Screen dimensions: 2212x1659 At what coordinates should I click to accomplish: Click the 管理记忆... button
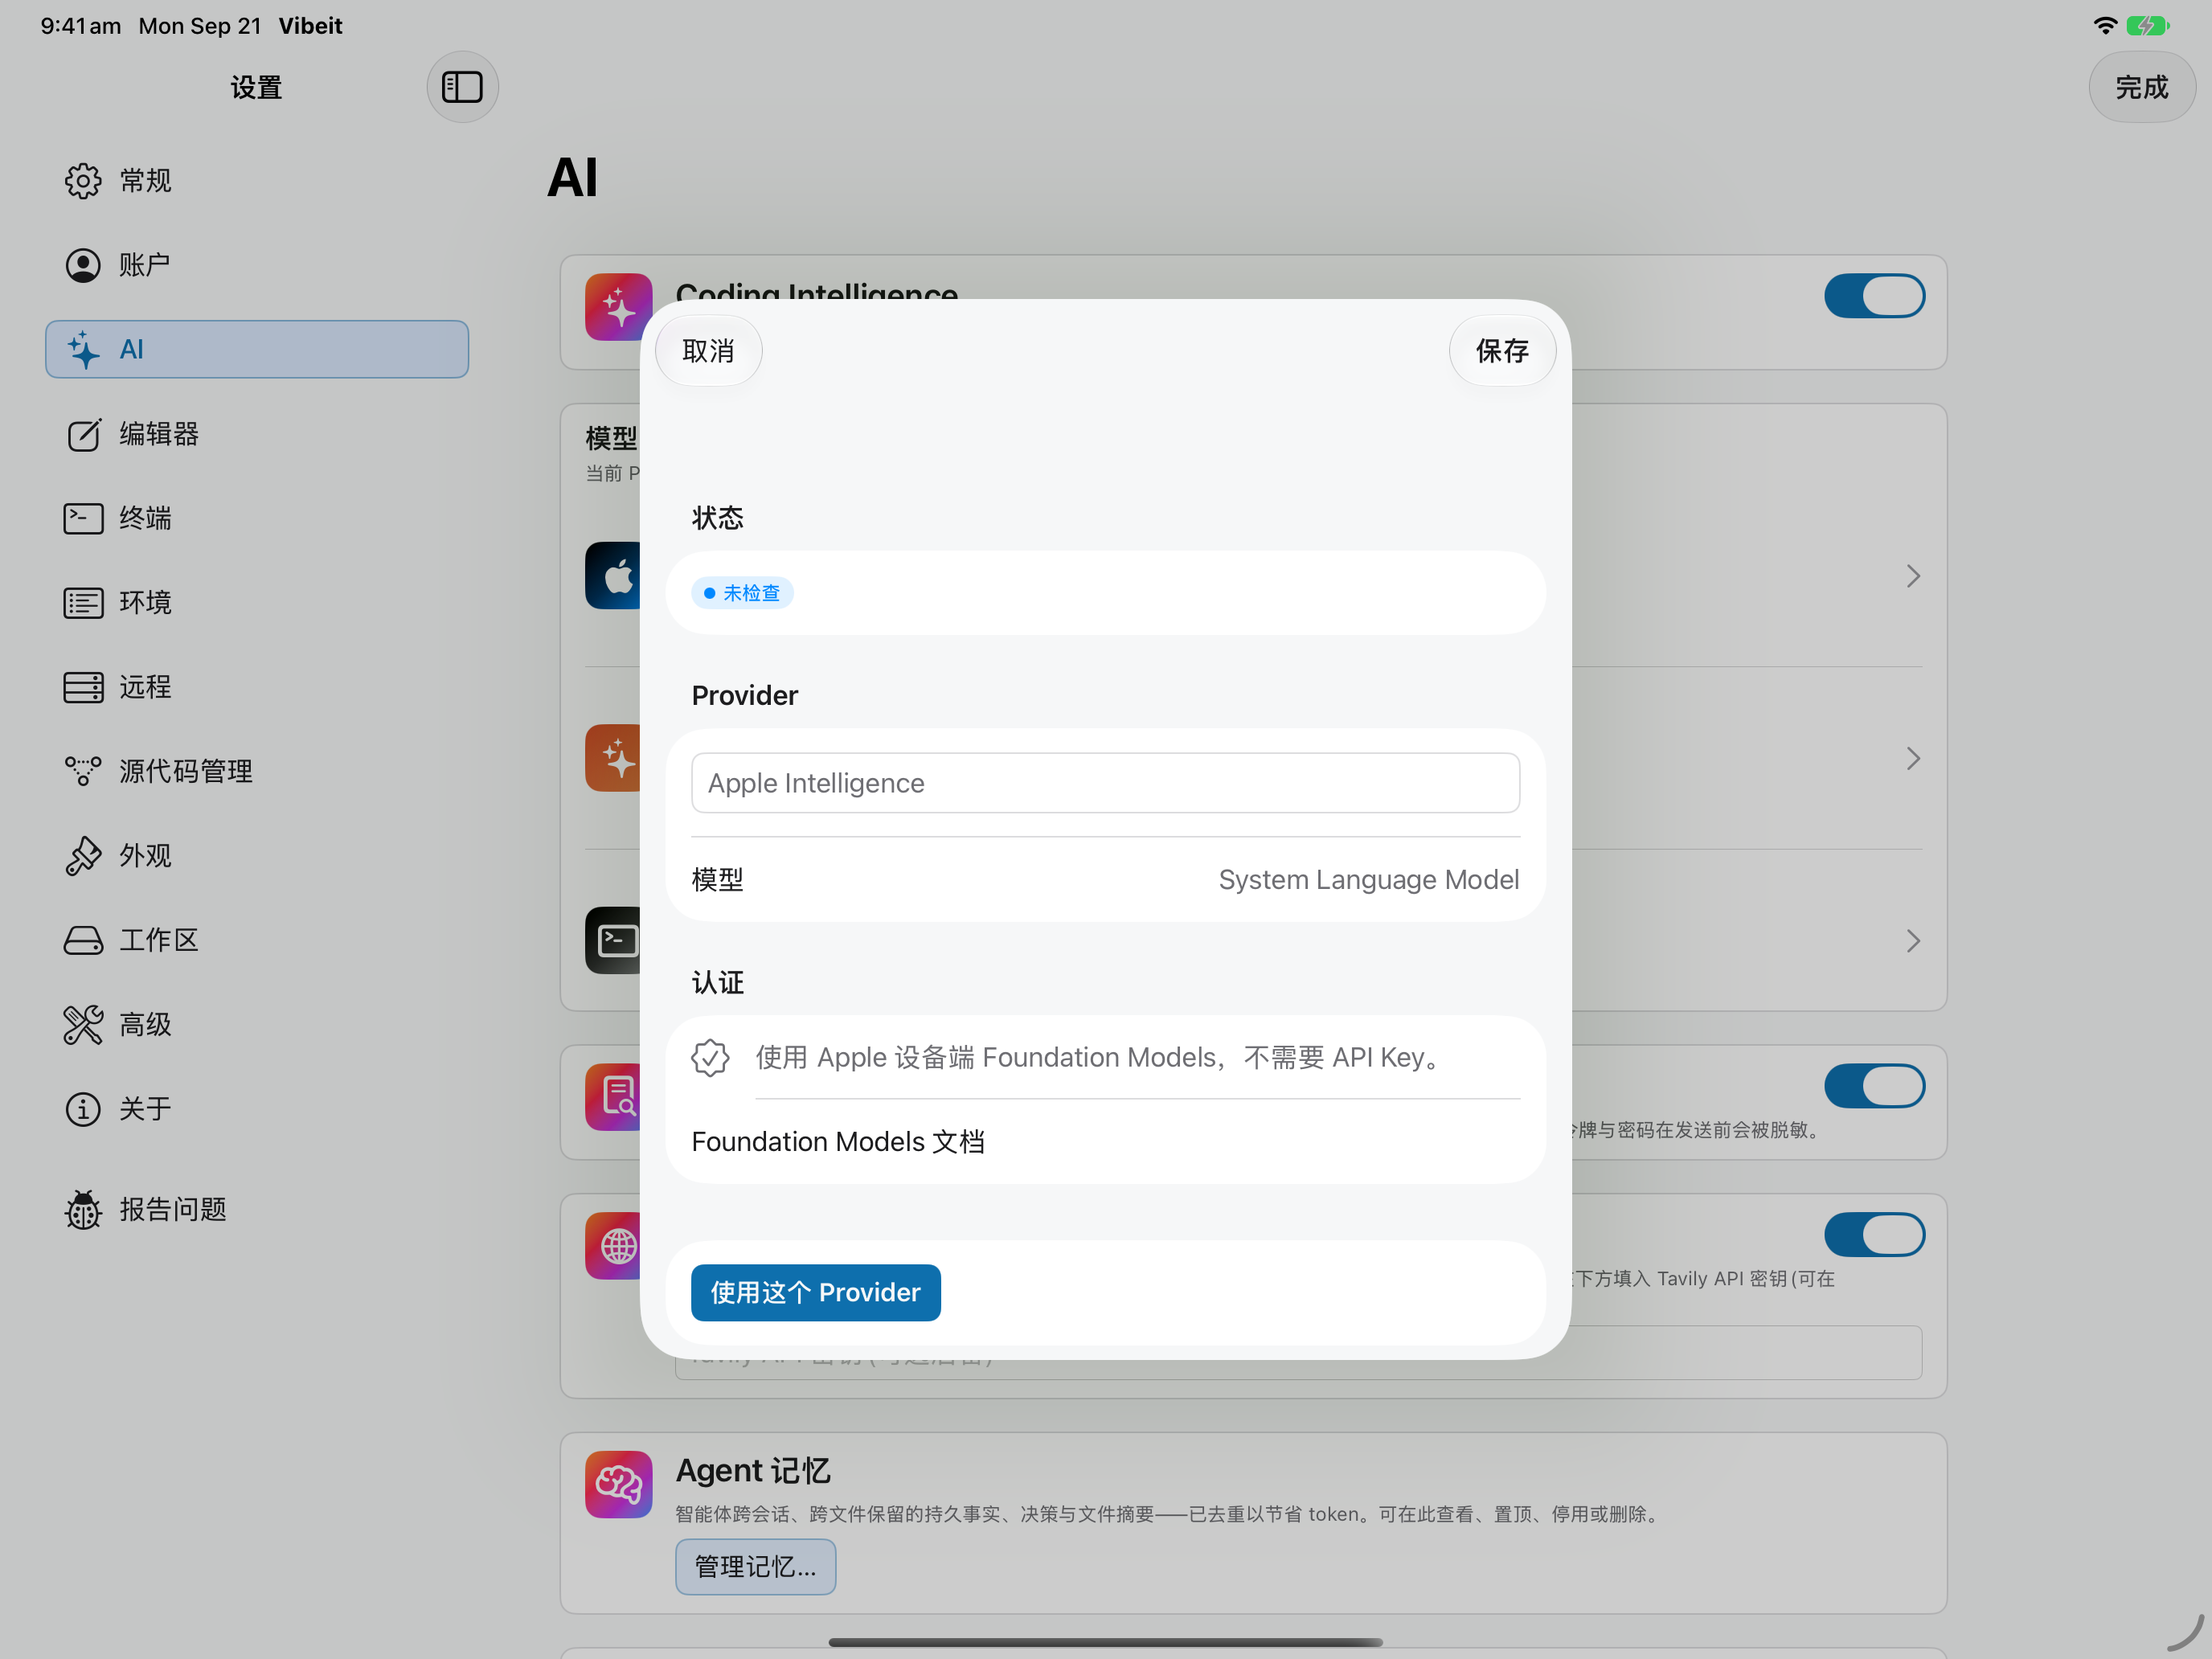(756, 1567)
